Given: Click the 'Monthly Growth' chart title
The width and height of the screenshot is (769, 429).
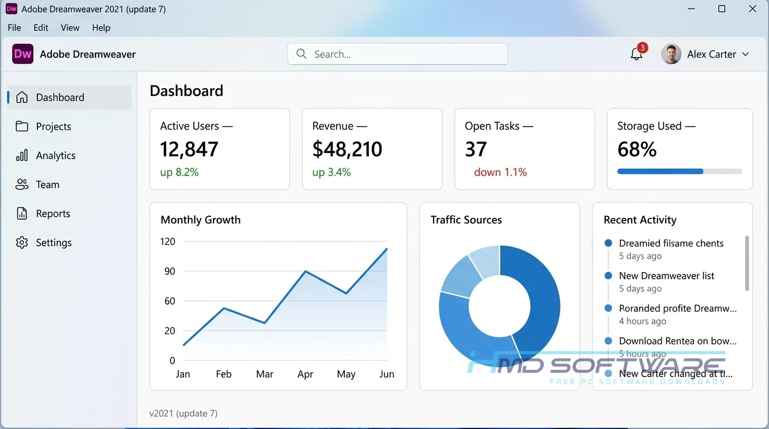Looking at the screenshot, I should [201, 220].
